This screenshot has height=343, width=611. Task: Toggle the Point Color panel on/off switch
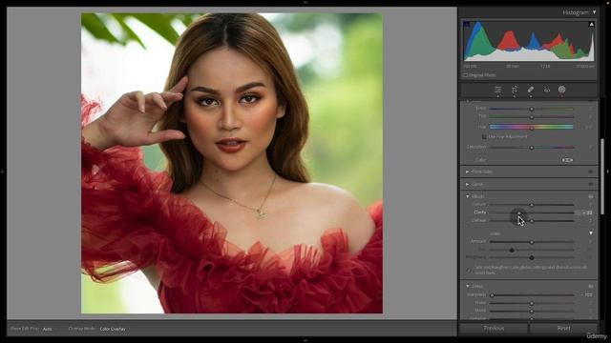(591, 171)
